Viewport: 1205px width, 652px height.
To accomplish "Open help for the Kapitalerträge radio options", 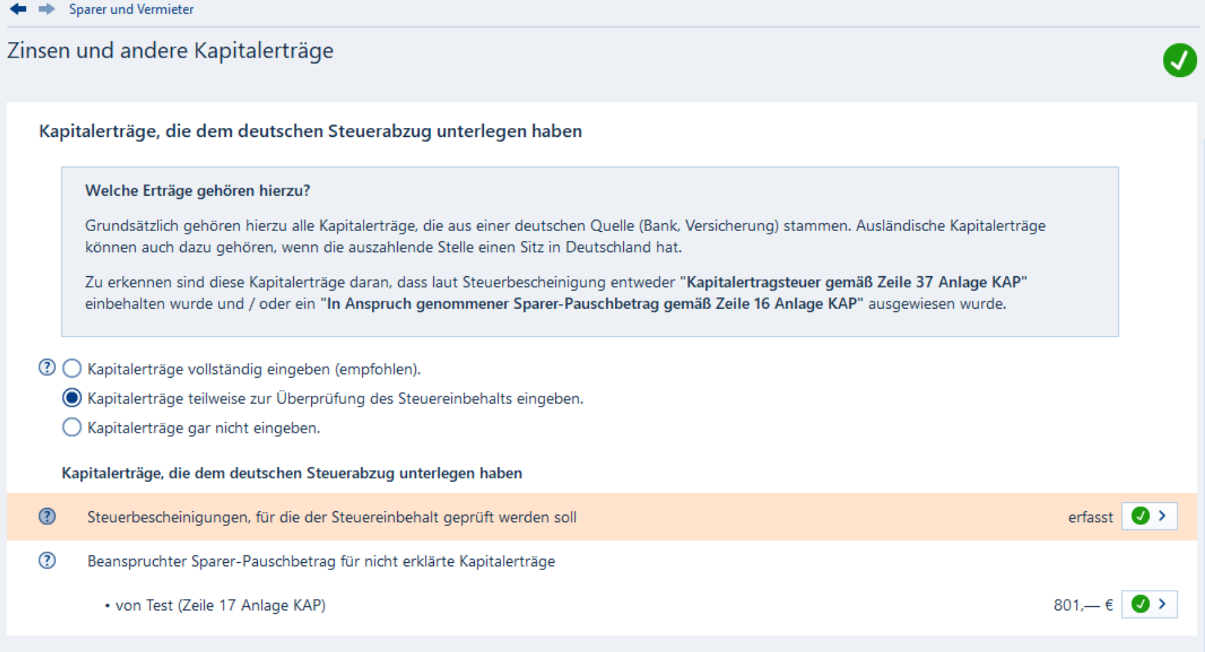I will coord(47,368).
